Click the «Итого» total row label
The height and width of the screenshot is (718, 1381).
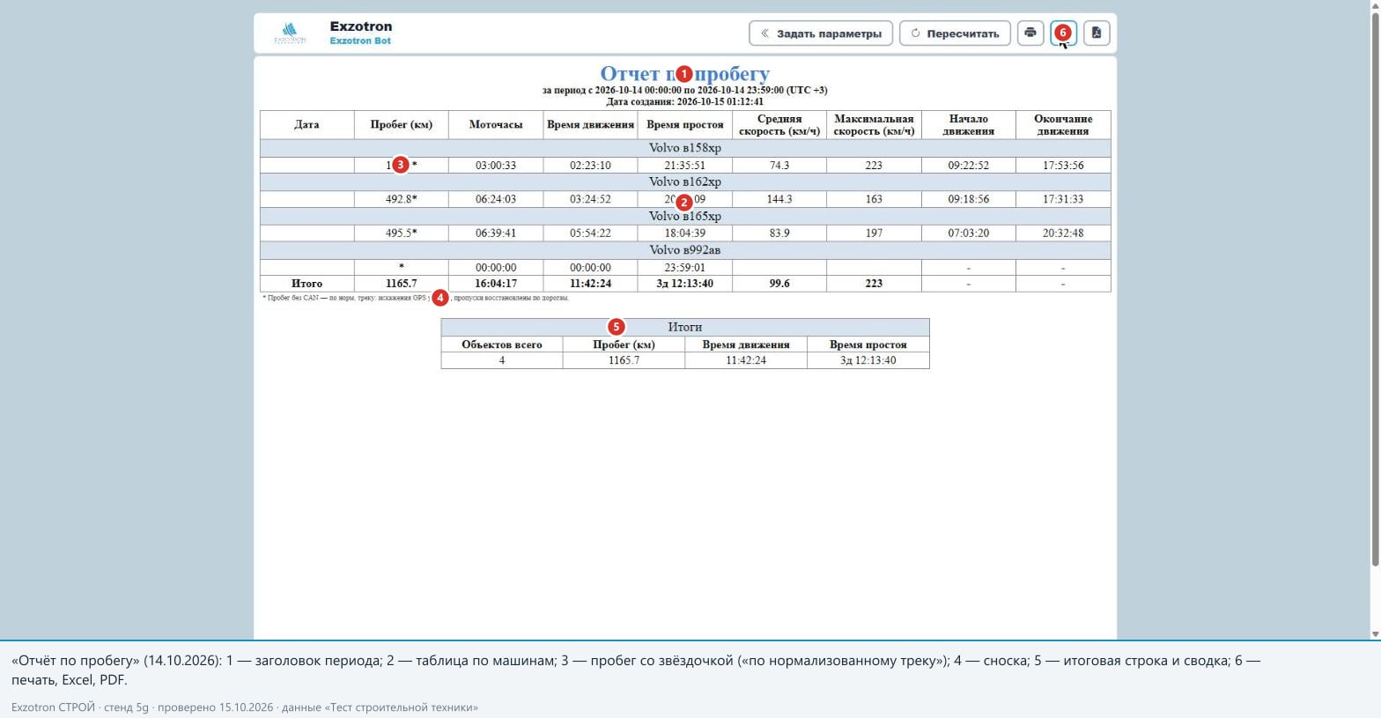(x=306, y=284)
